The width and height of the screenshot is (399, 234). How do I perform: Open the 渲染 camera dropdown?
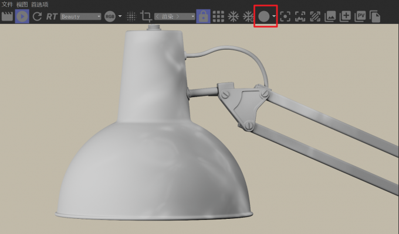pyautogui.click(x=175, y=16)
